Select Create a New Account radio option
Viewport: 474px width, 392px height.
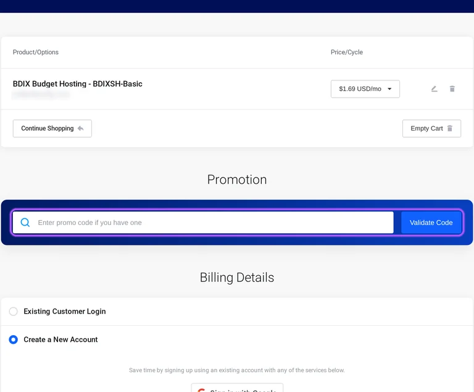pos(14,339)
